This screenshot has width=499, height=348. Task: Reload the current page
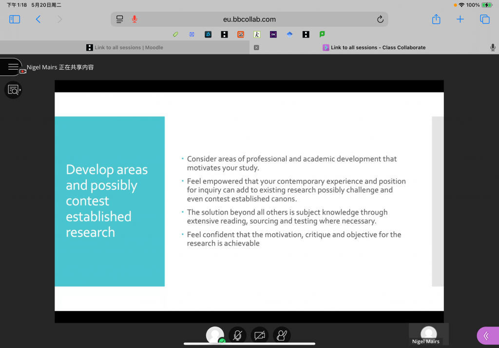click(380, 19)
